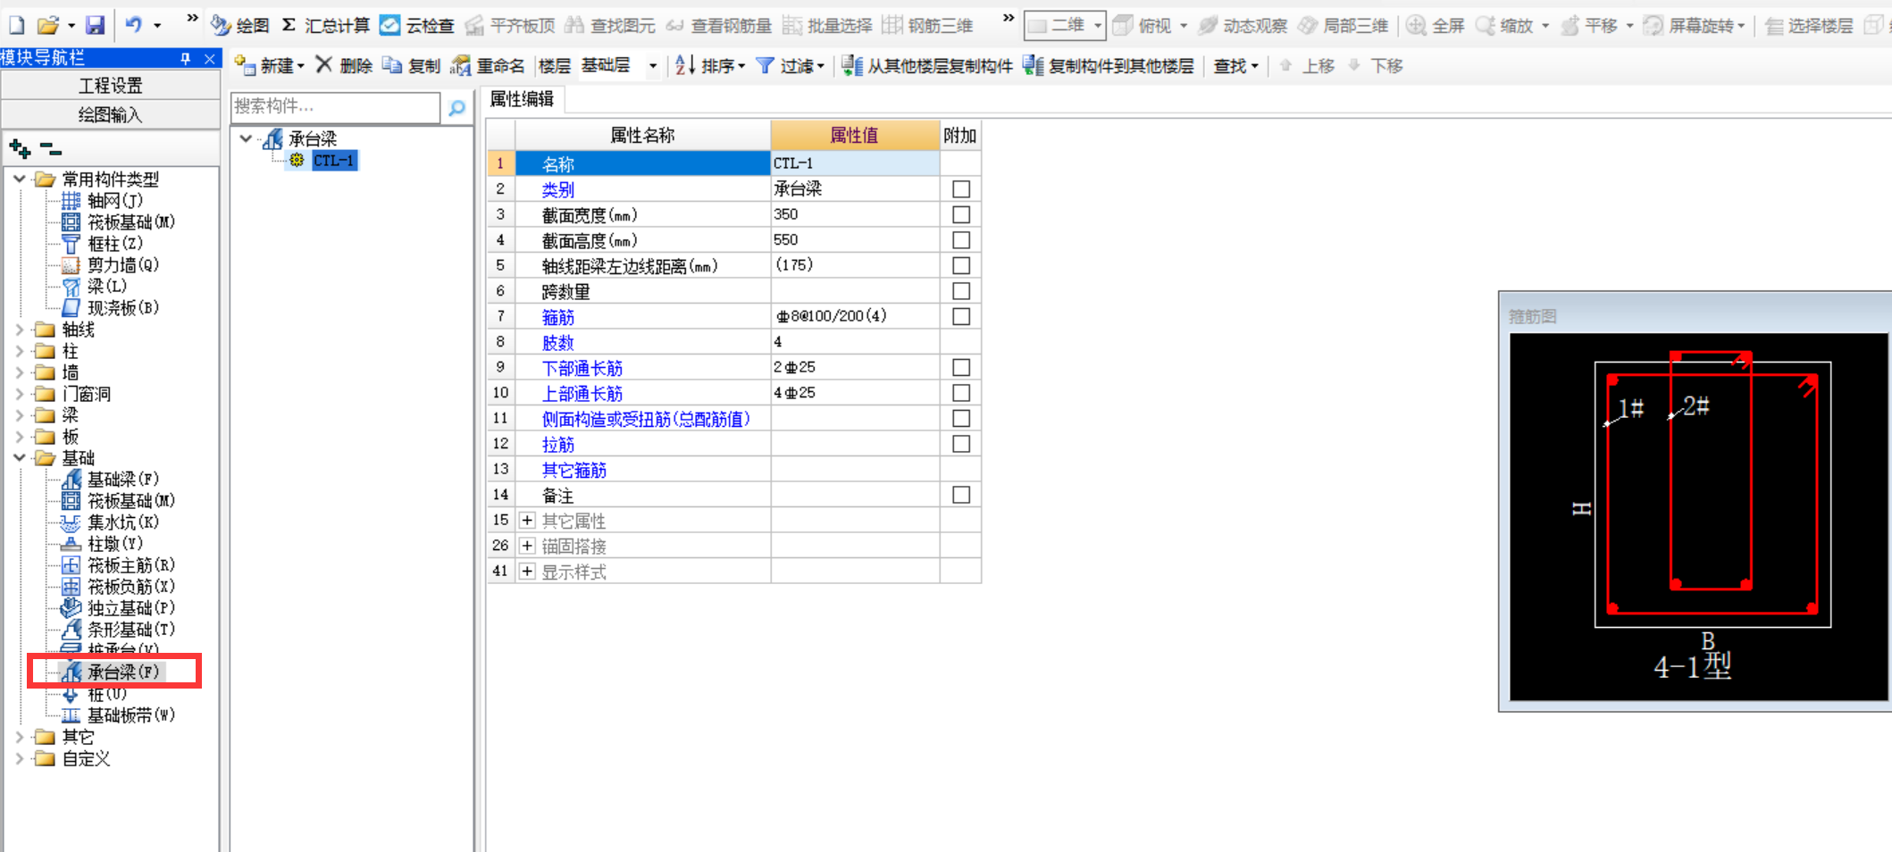Expand 锚固搭接 property group
1892x852 pixels.
pos(527,546)
